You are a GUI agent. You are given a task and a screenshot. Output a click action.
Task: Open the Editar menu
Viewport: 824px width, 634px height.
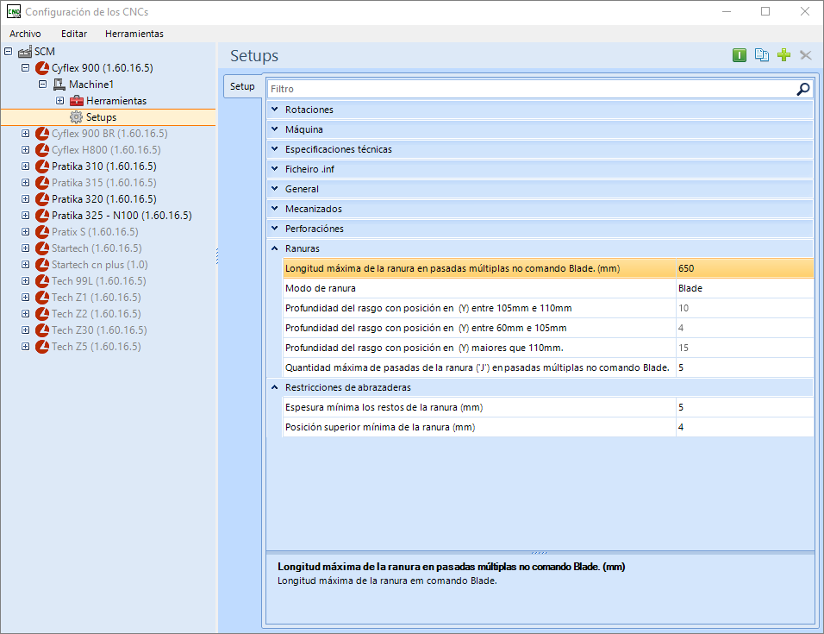(x=74, y=34)
